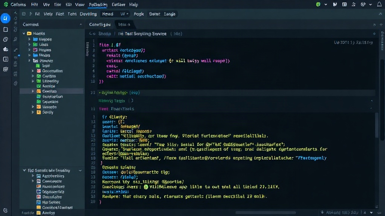Open the Vaw menu
Image resolution: width=385 pixels, height=216 pixels.
click(80, 4)
